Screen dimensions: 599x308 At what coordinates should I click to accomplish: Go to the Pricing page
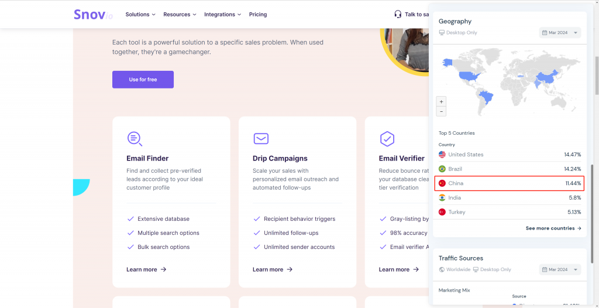pyautogui.click(x=258, y=15)
